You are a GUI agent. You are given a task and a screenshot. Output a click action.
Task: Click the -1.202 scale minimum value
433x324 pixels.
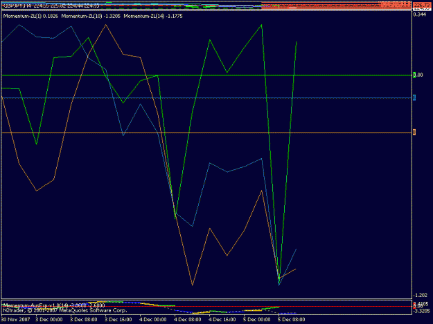click(420, 295)
